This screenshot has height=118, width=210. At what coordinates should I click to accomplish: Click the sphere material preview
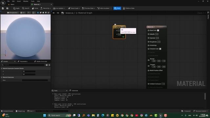tap(26, 37)
